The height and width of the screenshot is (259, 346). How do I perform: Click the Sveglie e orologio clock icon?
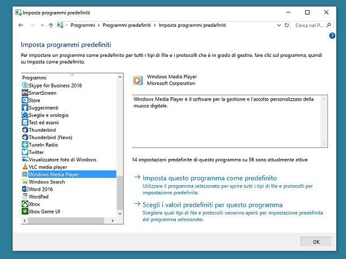point(25,115)
